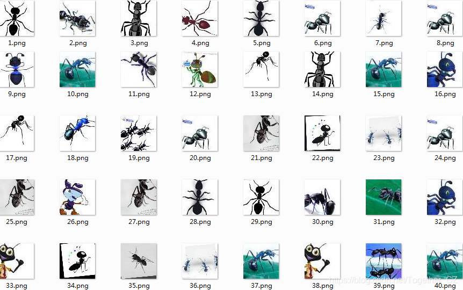Choose the 10.png blue ant thumbnail
The height and width of the screenshot is (290, 463).
(x=77, y=69)
